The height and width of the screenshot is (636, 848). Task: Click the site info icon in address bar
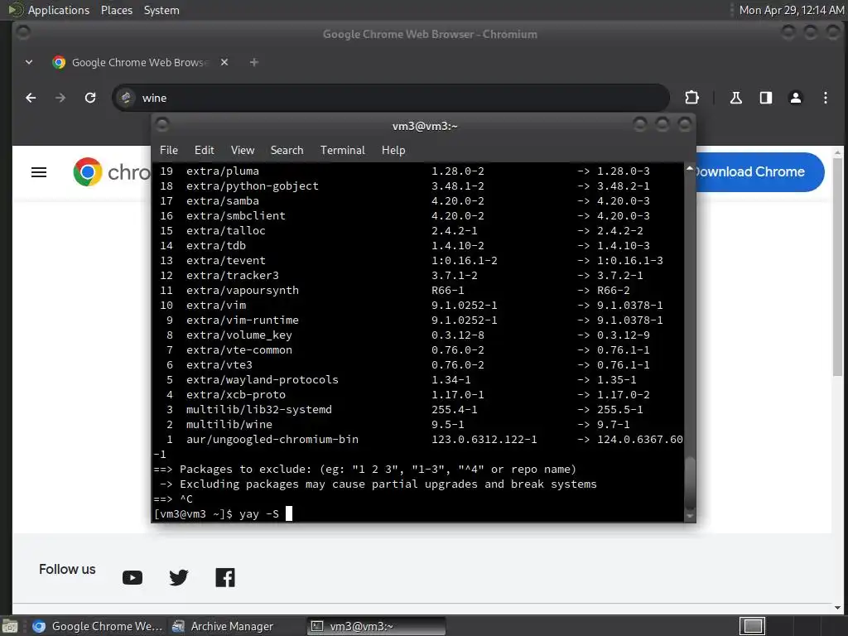pyautogui.click(x=126, y=98)
